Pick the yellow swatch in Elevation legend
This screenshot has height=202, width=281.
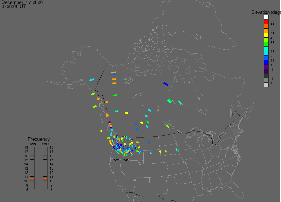[x=266, y=35]
